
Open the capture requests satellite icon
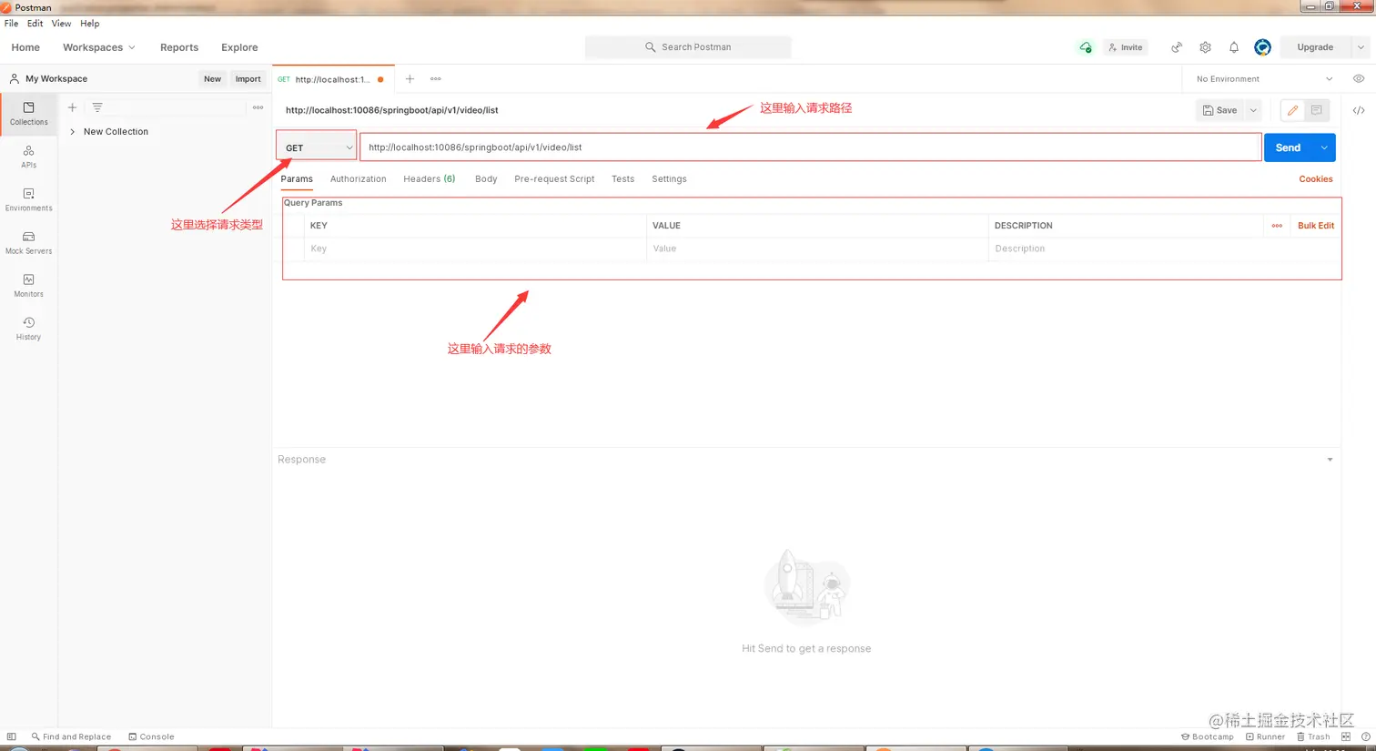point(1177,47)
